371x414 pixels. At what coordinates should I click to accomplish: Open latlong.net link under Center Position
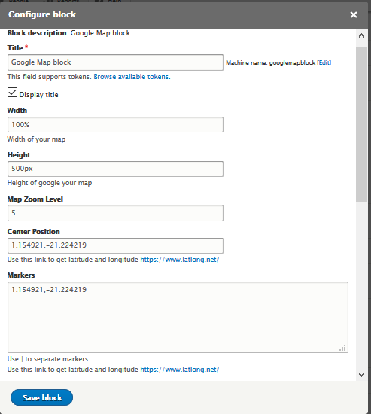point(180,260)
